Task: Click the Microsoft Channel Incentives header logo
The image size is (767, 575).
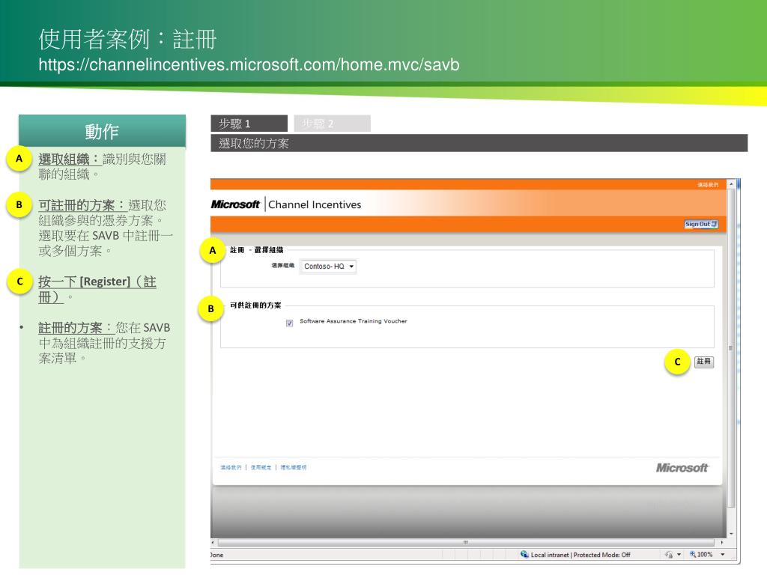Action: [286, 204]
